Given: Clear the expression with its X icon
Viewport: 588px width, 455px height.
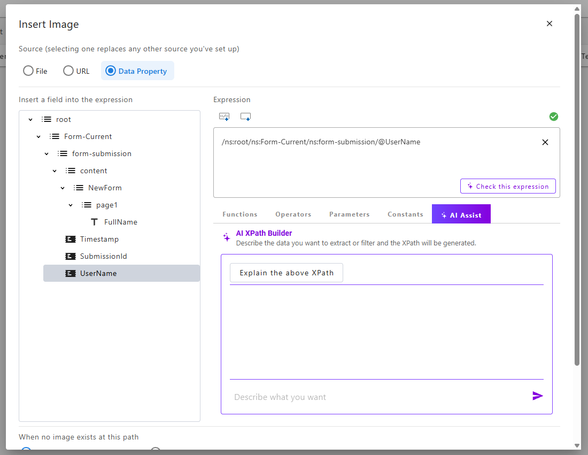Looking at the screenshot, I should tap(545, 142).
